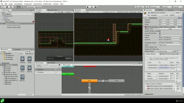Screen dimensions: 184x103
Task: Toggle Save During Play checkbox
Action: (x=160, y=33)
